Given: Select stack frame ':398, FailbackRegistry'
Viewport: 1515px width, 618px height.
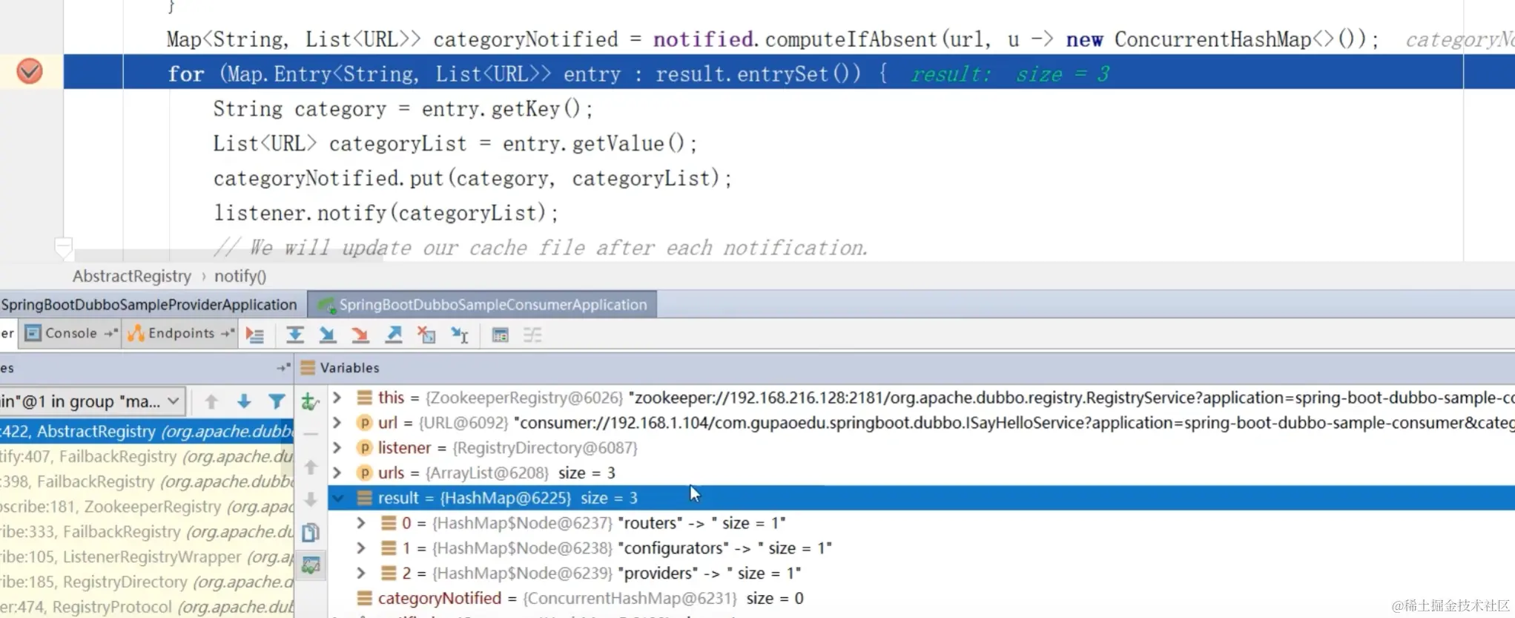Looking at the screenshot, I should tap(147, 482).
